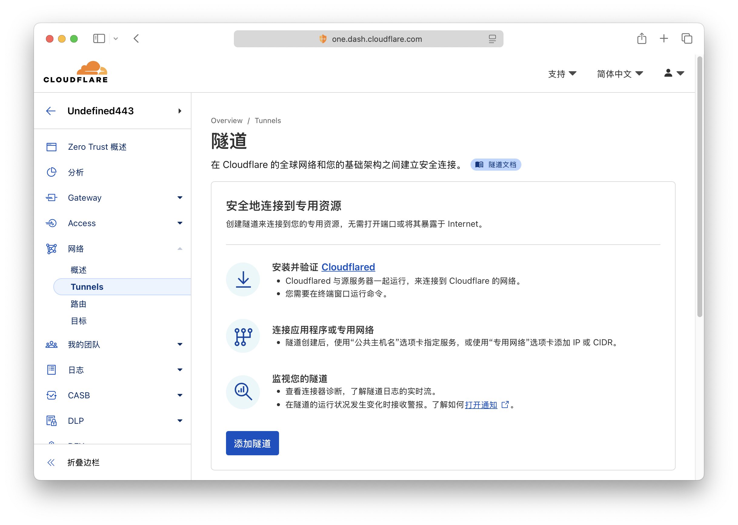Click the 分析 pie chart icon
This screenshot has height=525, width=738.
tap(52, 172)
